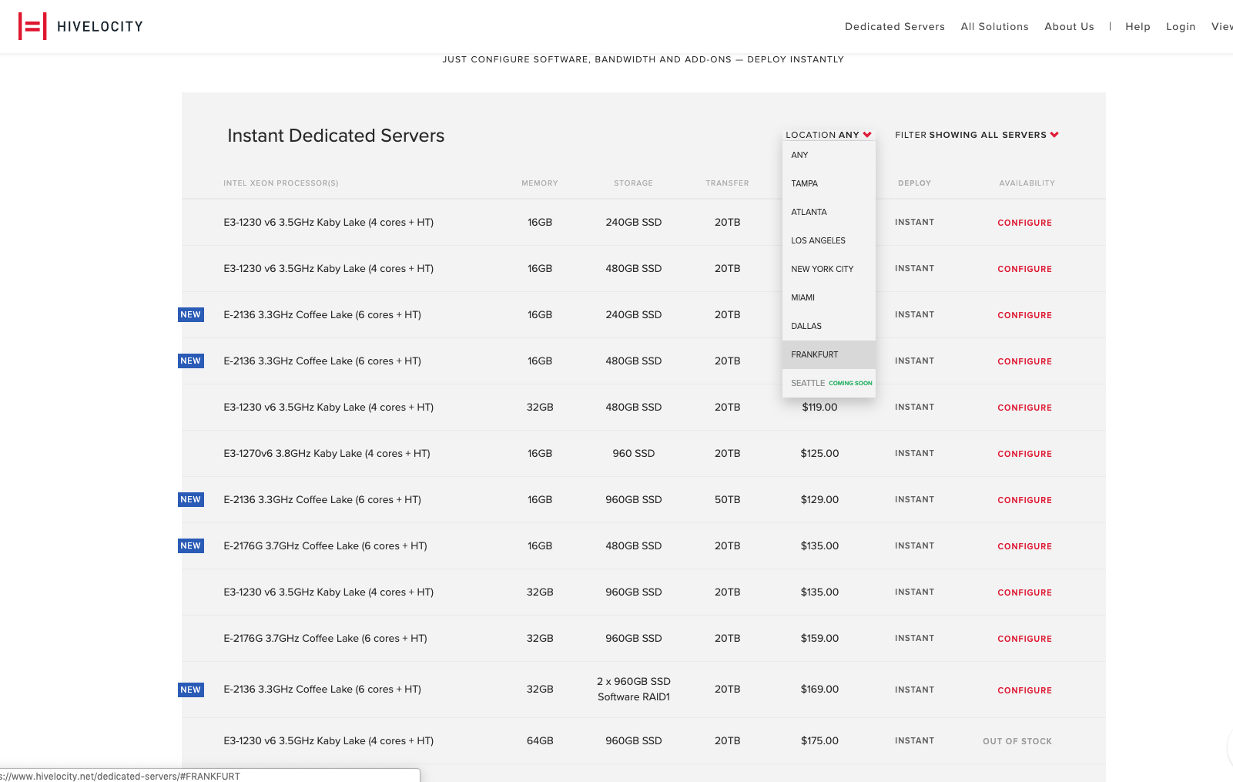Open the Dedicated Servers menu
1233x782 pixels.
click(894, 26)
